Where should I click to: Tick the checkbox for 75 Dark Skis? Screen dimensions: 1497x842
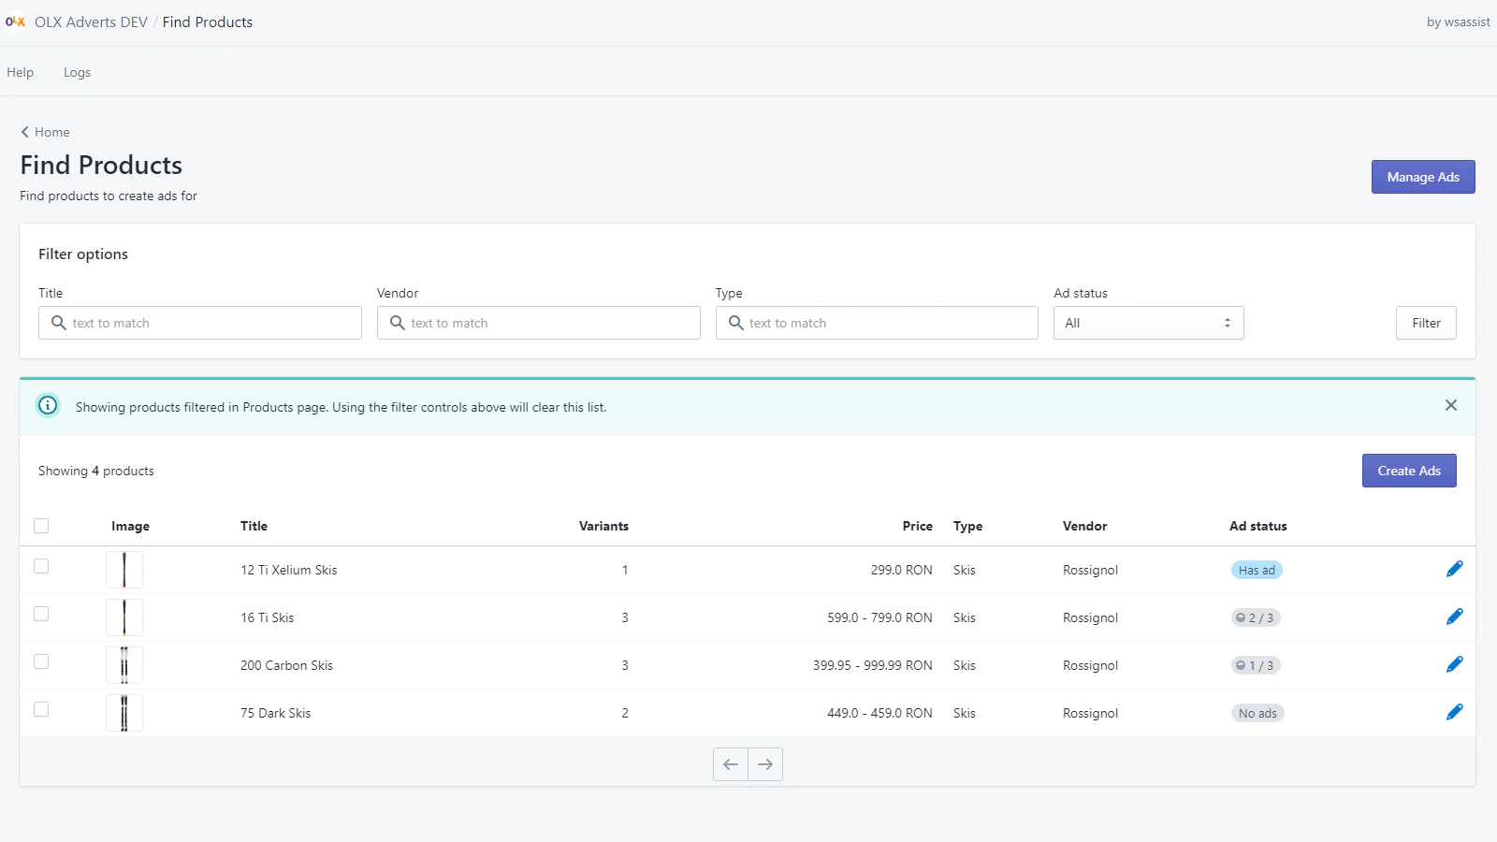click(41, 709)
